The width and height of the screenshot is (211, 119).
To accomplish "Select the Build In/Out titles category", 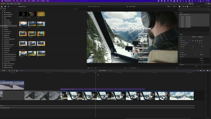I will [x=7, y=20].
